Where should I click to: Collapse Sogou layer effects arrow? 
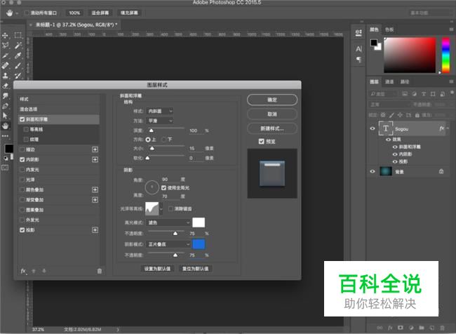click(x=448, y=128)
